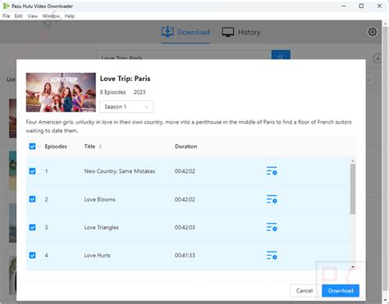Switch to the History tab
The height and width of the screenshot is (304, 389).
[241, 32]
